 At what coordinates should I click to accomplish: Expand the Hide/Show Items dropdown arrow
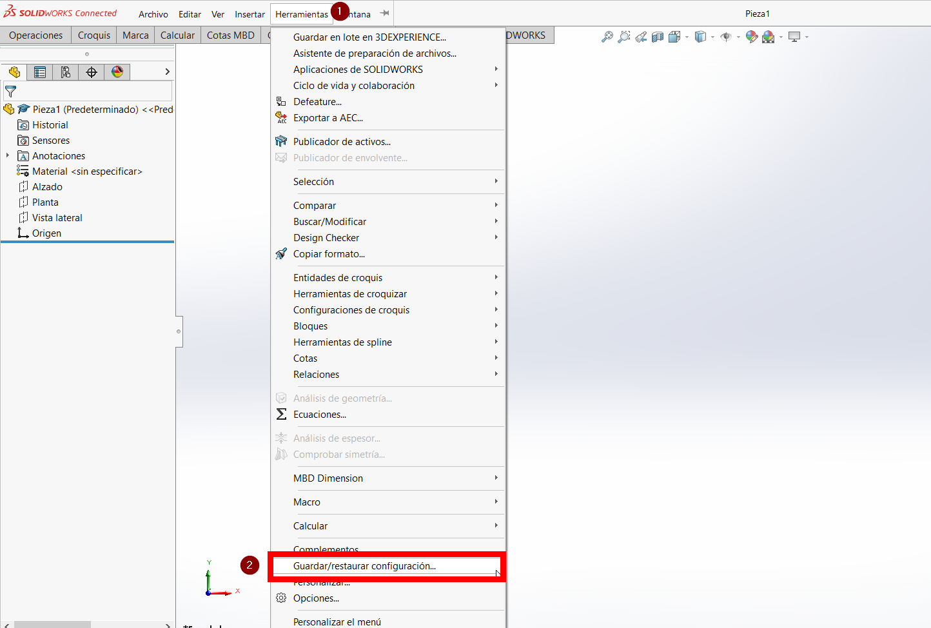(x=738, y=37)
